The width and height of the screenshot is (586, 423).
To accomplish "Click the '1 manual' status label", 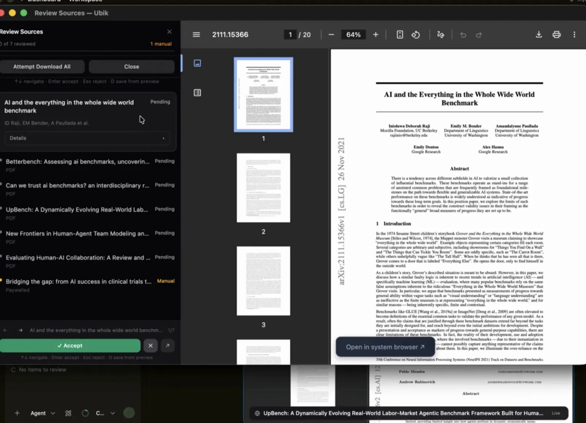I will point(161,44).
